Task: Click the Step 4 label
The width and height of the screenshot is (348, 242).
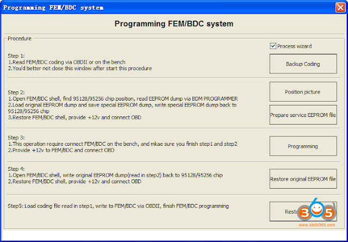Action: tap(16, 168)
